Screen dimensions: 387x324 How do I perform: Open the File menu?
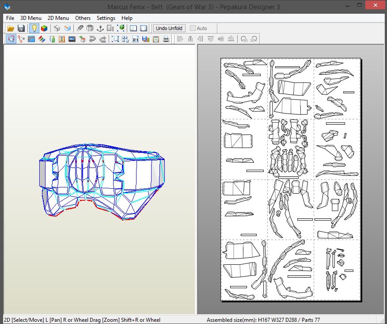tap(10, 18)
